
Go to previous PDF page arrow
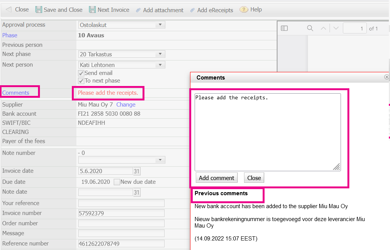323,29
